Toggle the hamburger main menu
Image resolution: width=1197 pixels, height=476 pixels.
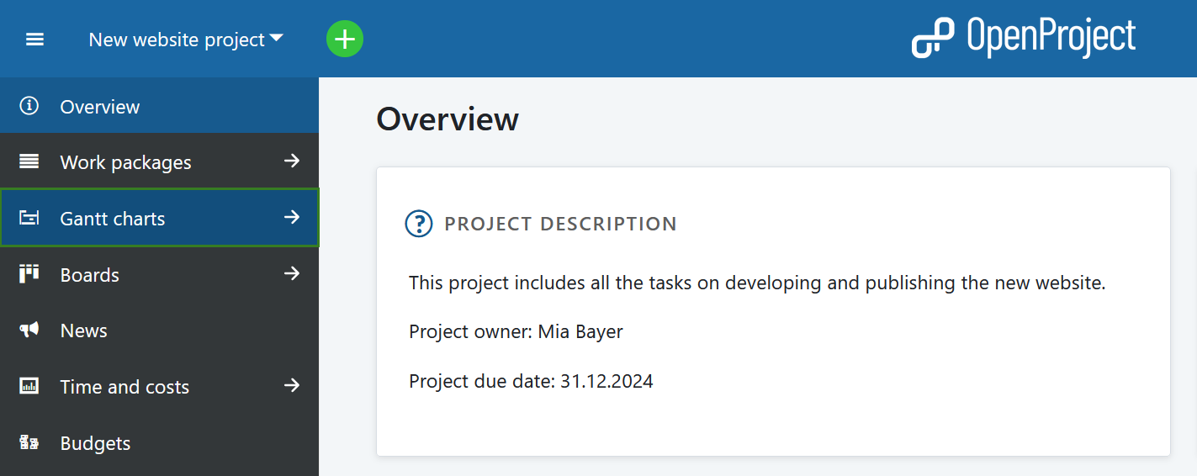[34, 40]
